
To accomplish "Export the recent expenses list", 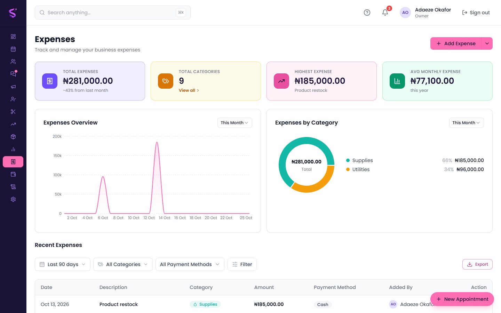I will coord(477,264).
